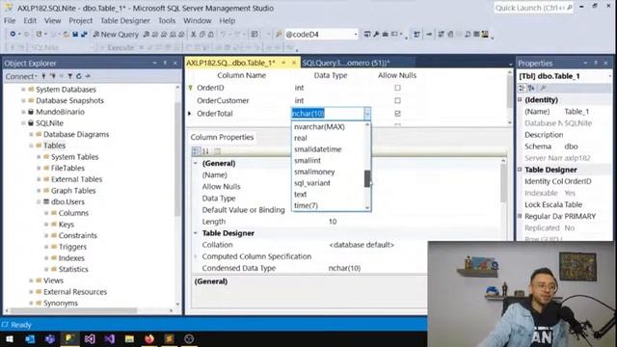The height and width of the screenshot is (347, 617).
Task: Click the filter funnel icon in Object Explorer
Action: click(69, 76)
